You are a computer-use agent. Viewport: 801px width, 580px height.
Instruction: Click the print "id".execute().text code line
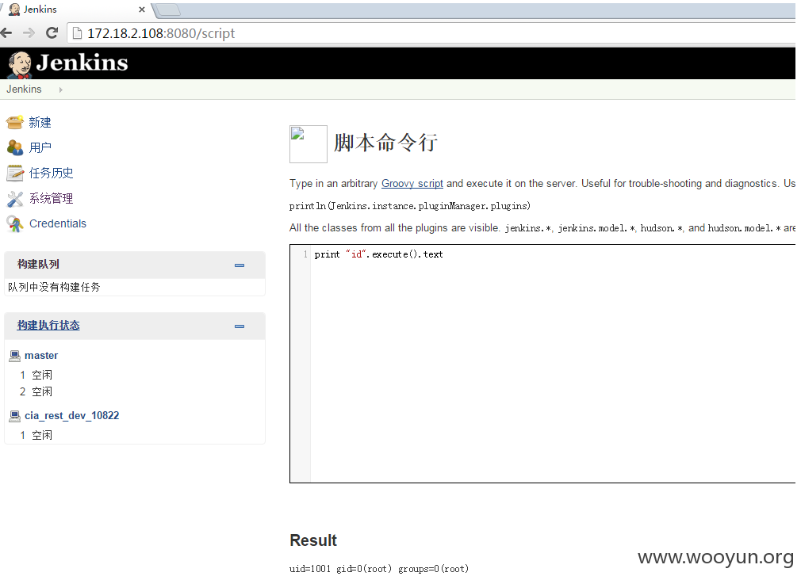tap(378, 254)
